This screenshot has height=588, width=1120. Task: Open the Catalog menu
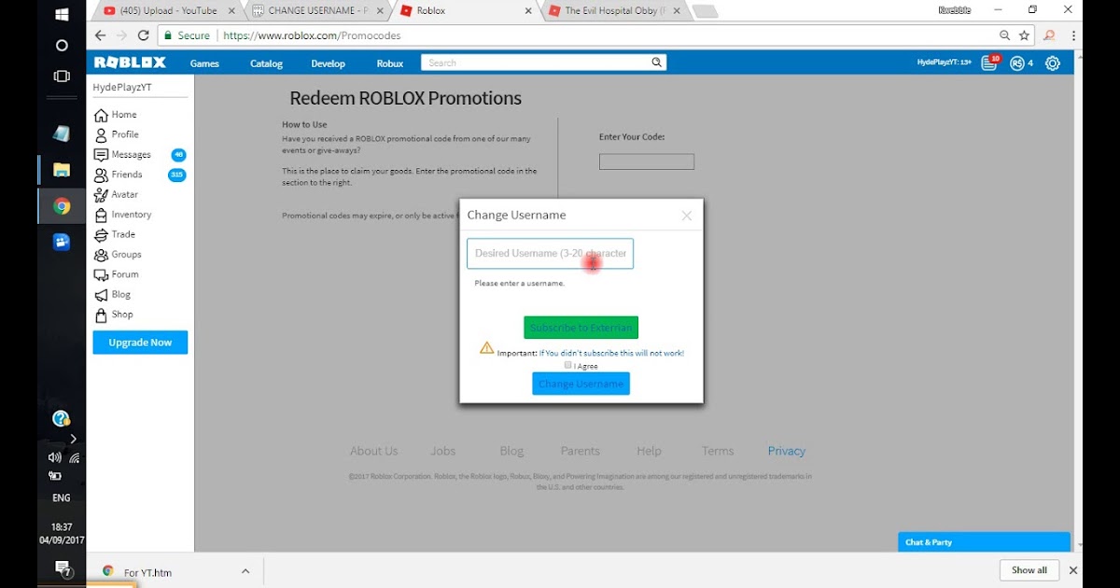[x=266, y=63]
